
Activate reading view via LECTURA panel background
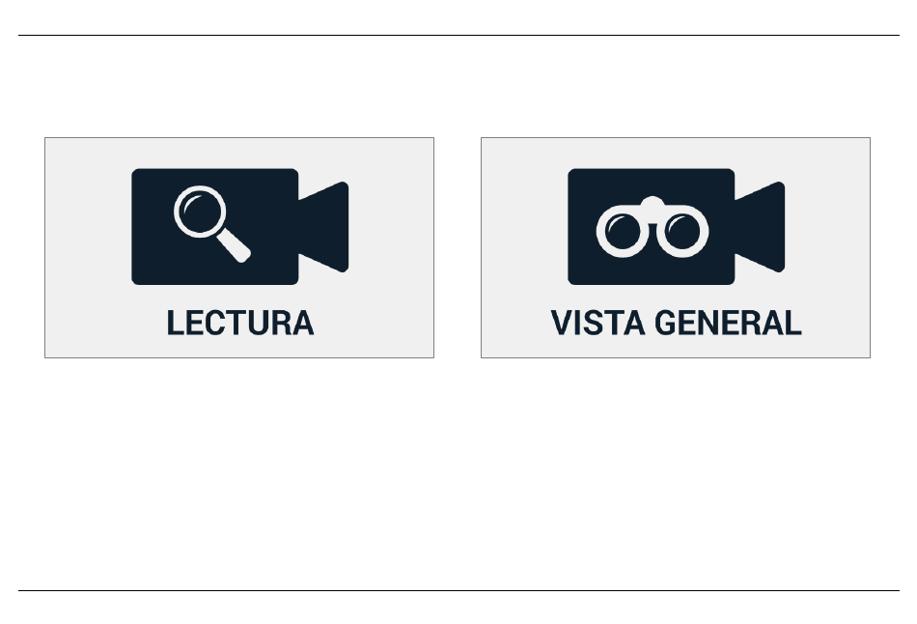pos(88,247)
